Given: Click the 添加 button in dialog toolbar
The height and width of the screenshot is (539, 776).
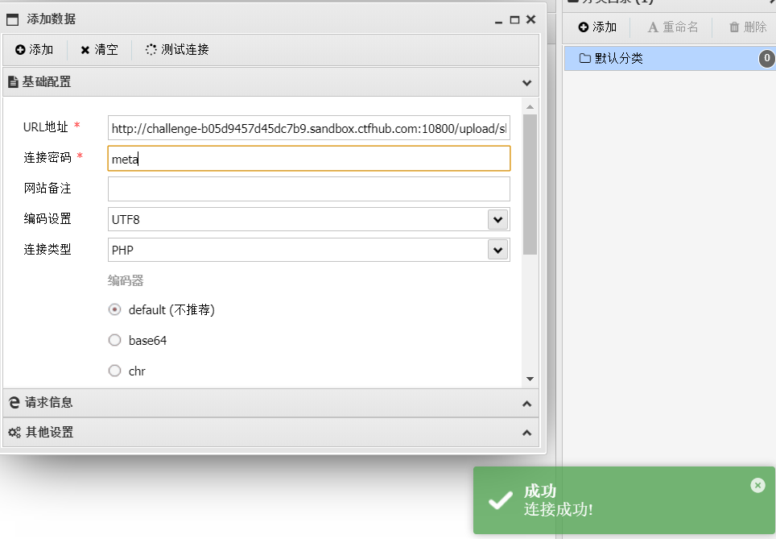Looking at the screenshot, I should (x=34, y=49).
